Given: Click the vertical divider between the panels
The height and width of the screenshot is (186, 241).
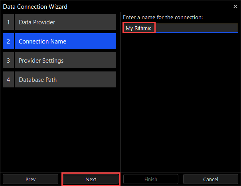Looking at the screenshot, I should [120, 100].
